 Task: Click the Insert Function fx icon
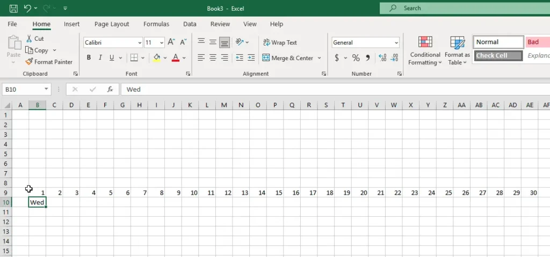point(110,89)
